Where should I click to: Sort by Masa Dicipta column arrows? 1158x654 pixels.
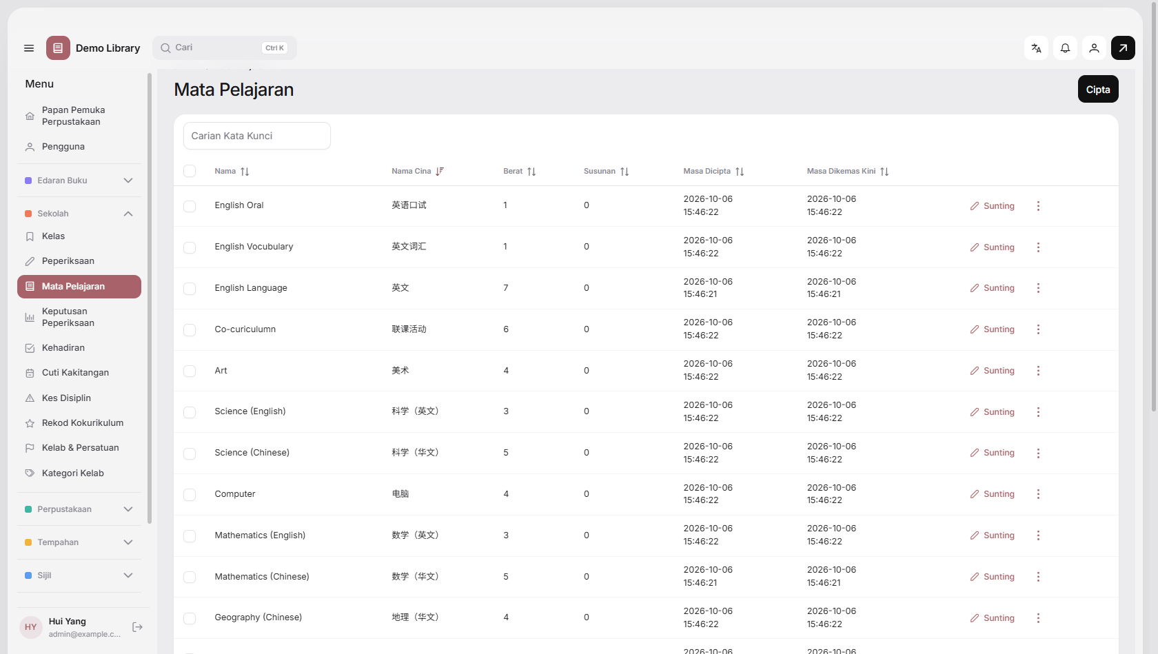[740, 172]
